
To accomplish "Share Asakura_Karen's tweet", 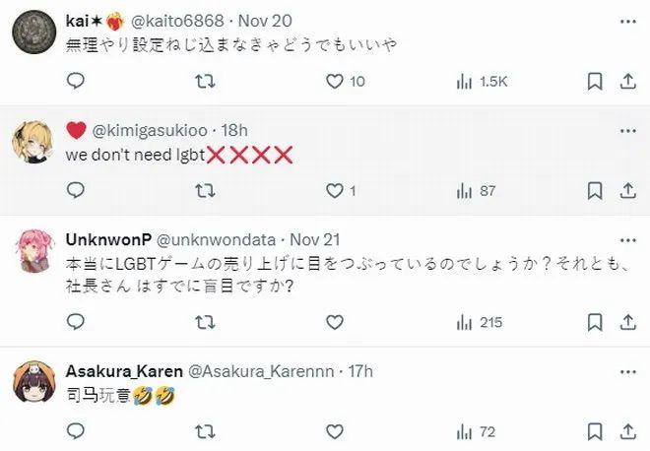I will tap(626, 431).
